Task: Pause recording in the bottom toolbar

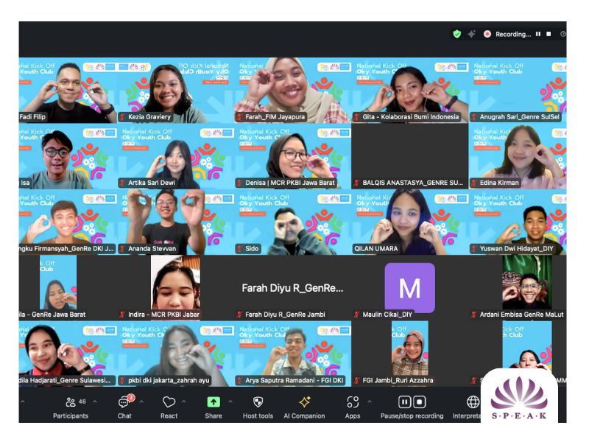Action: 404,402
